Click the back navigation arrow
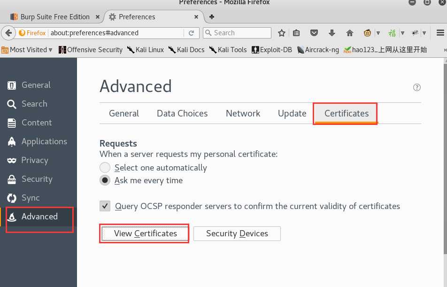 pos(8,33)
